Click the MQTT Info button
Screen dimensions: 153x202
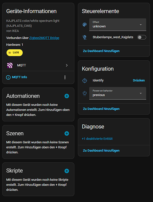(x=17, y=77)
